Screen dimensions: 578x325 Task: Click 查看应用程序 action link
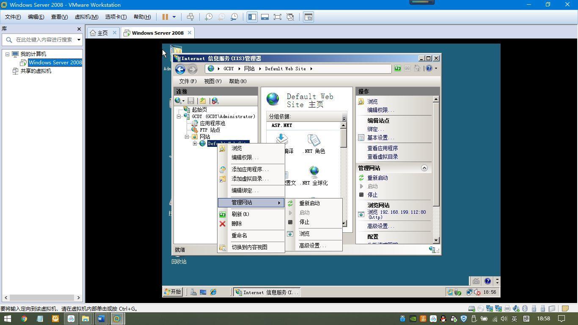[383, 148]
